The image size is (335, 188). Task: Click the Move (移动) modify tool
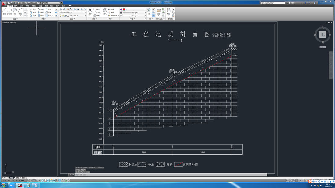click(33, 9)
